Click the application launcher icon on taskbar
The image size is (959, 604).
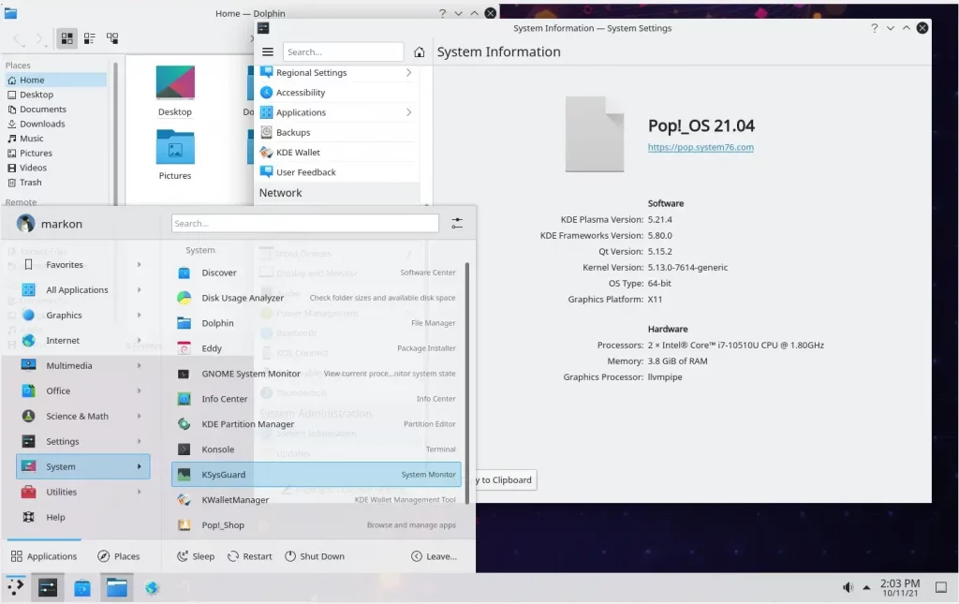coord(15,587)
